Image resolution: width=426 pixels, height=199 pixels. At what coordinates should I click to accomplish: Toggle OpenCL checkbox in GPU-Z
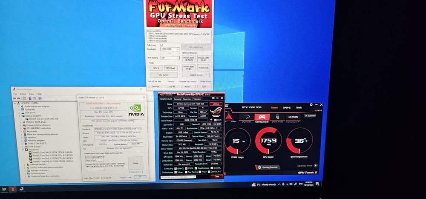[176, 169]
